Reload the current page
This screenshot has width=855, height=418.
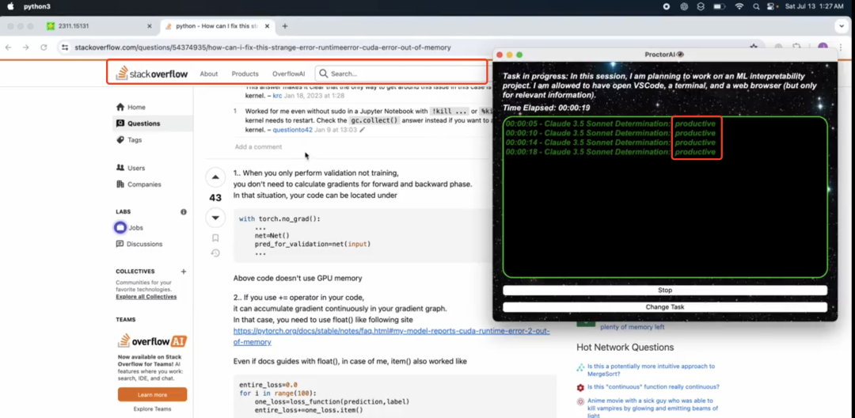[x=44, y=47]
